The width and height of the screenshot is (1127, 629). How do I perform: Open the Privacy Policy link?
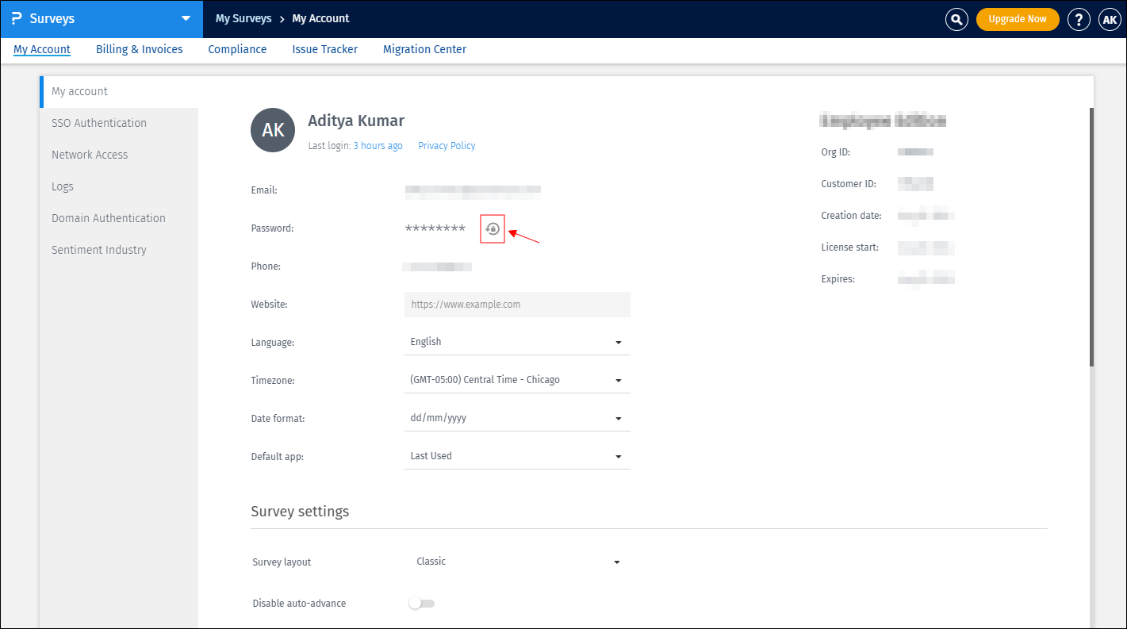pos(446,145)
